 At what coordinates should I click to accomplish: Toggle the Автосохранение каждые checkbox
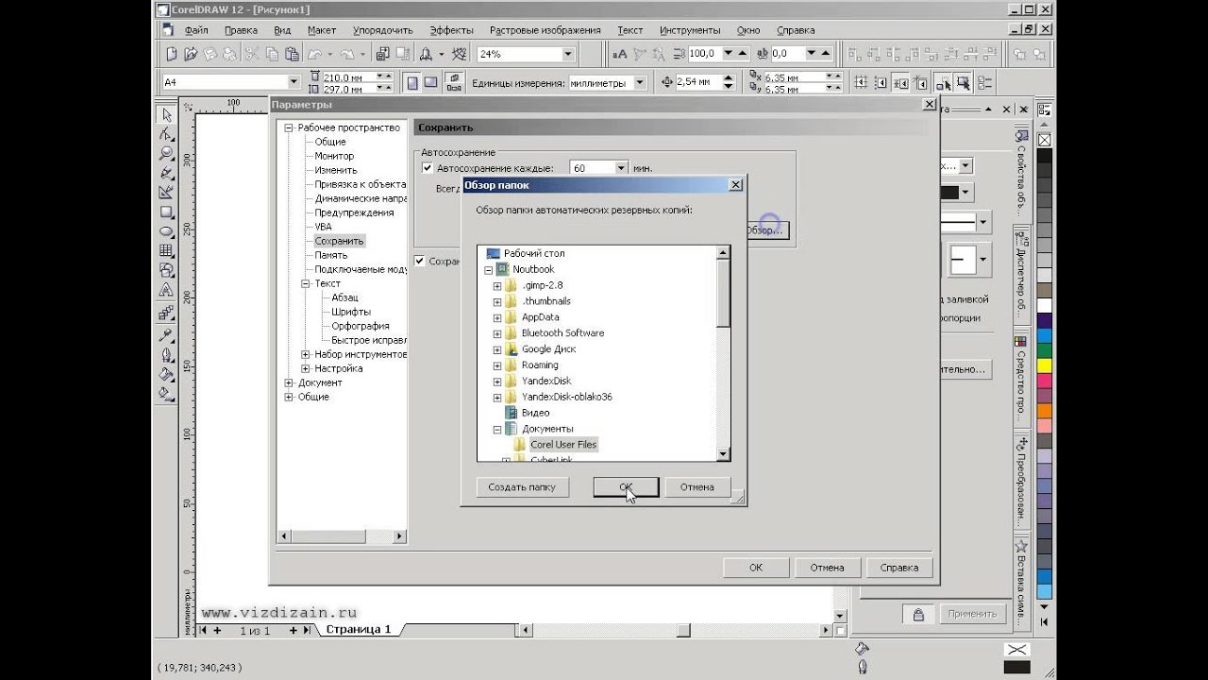coord(427,168)
